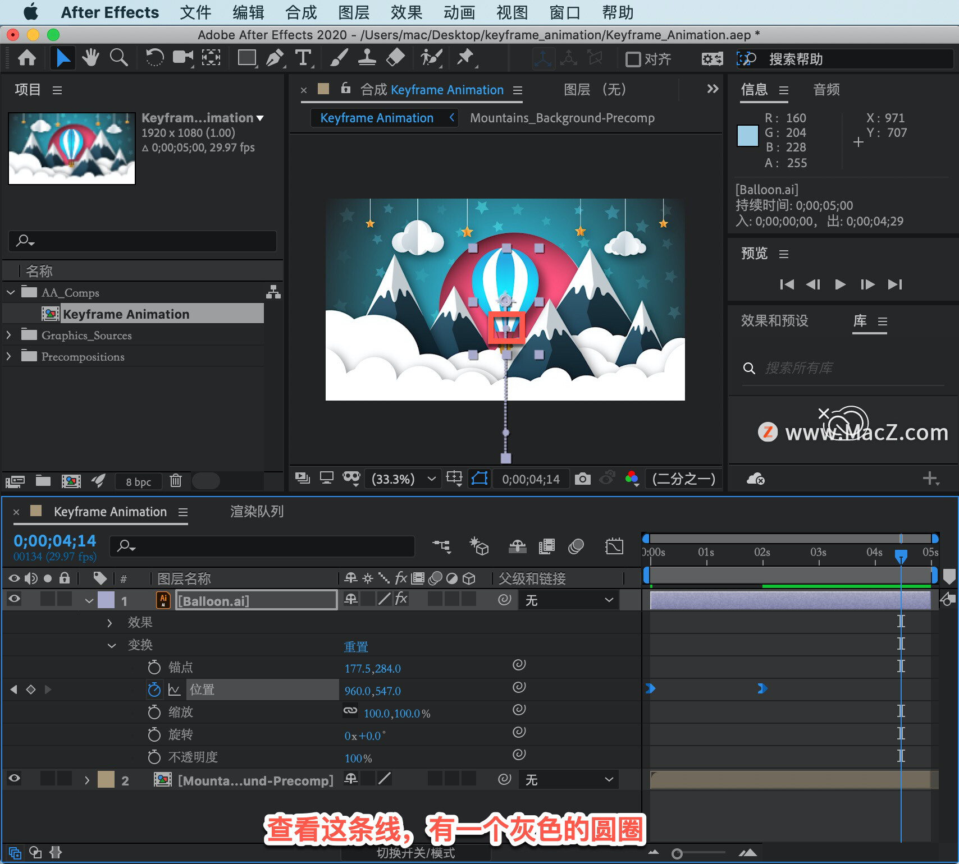Click the 切换开关/模式 button
Image resolution: width=959 pixels, height=864 pixels.
pos(415,853)
